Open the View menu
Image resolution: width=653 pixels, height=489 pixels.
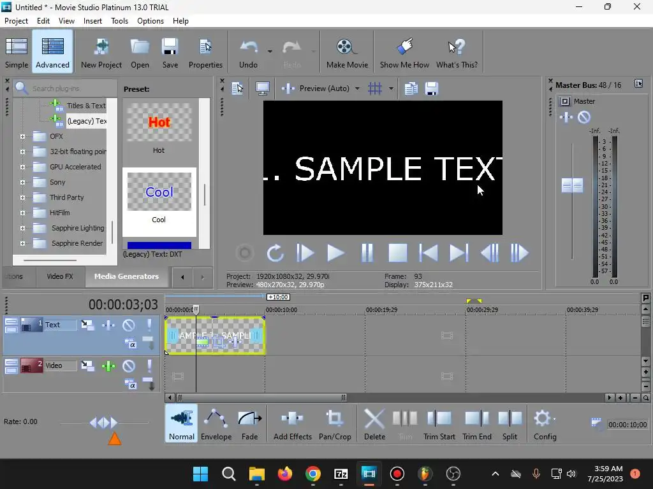[x=66, y=21]
